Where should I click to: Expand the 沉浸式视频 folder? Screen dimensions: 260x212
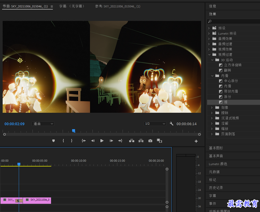pos(212,118)
